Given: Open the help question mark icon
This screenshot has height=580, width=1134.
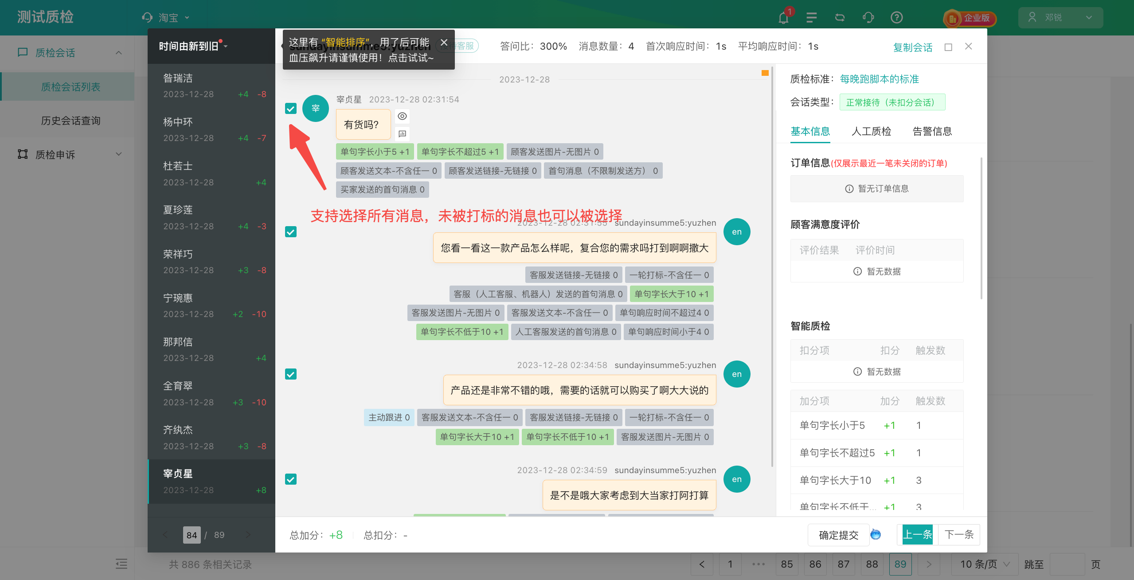Looking at the screenshot, I should [896, 18].
